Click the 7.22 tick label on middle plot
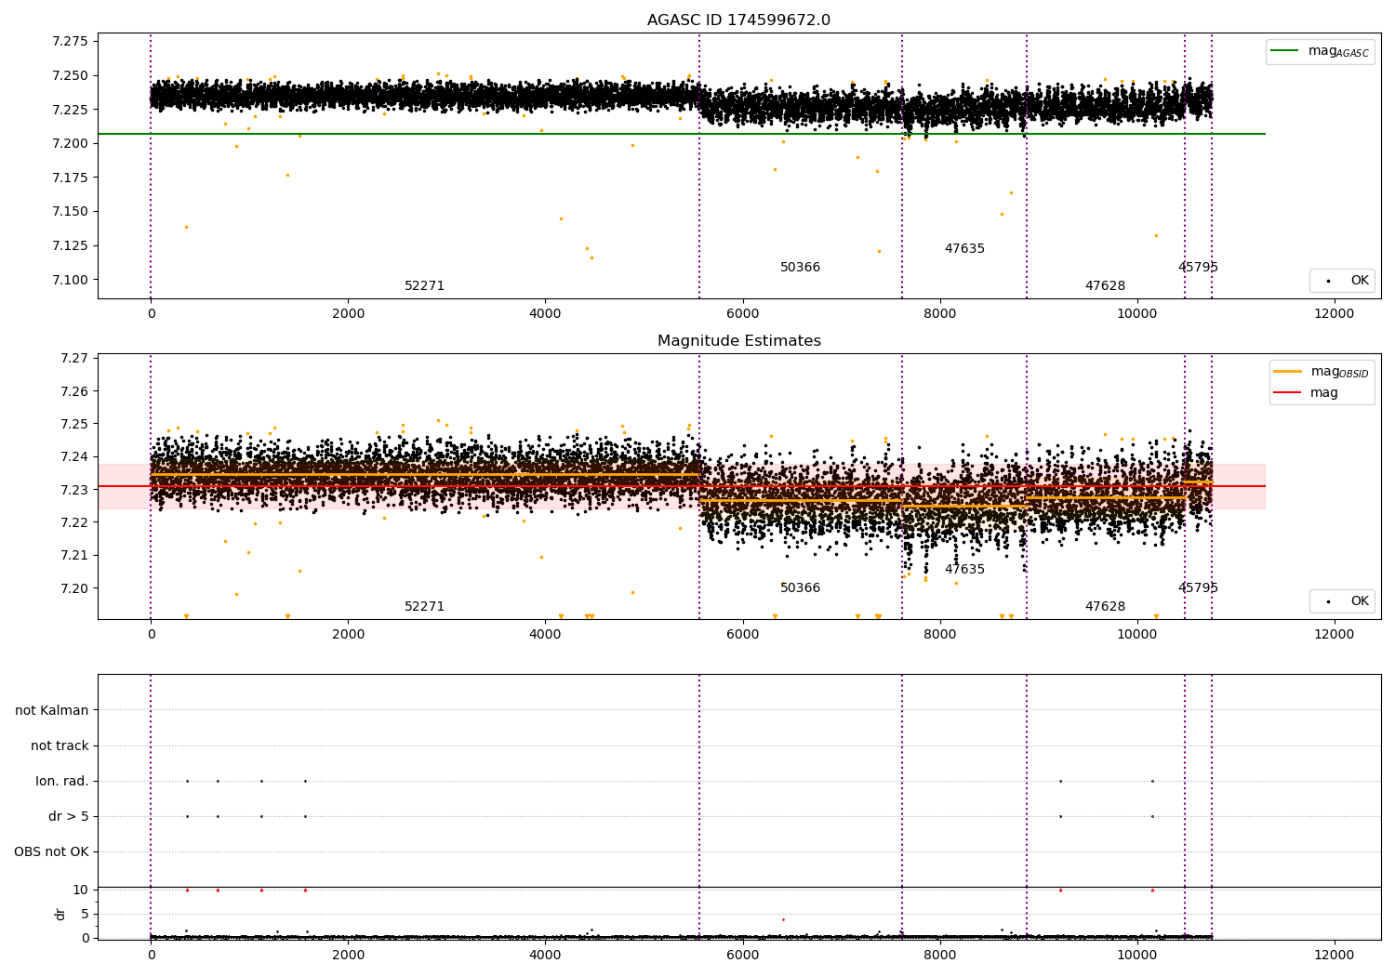The height and width of the screenshot is (976, 1395). coord(73,522)
